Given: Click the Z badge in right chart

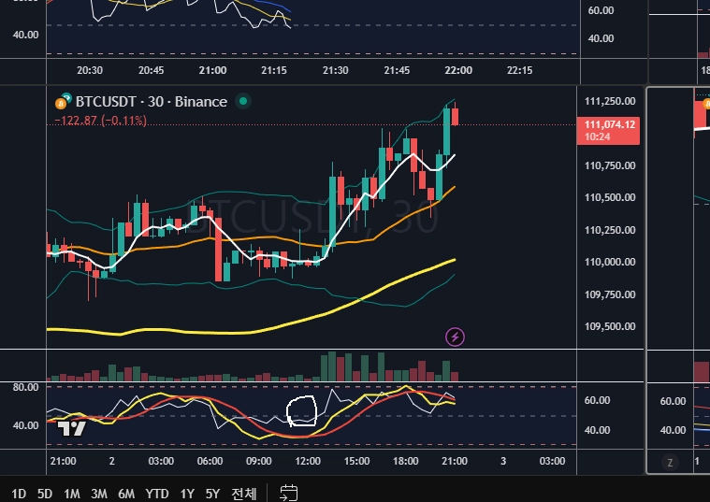Looking at the screenshot, I should tap(670, 463).
